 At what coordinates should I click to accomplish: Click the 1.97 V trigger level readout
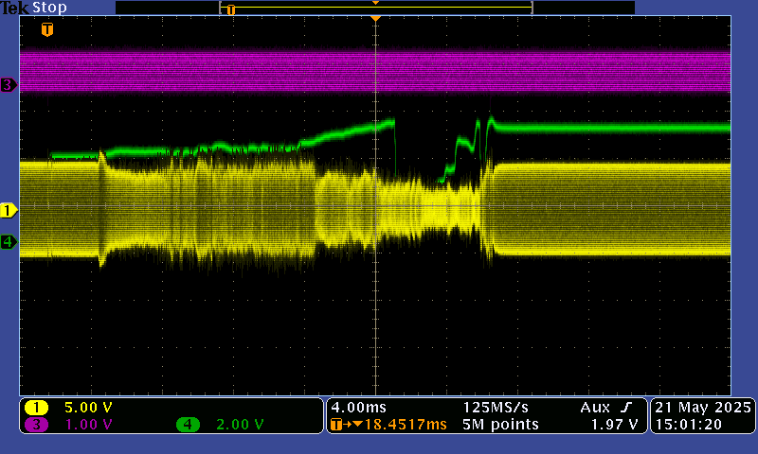tap(616, 425)
